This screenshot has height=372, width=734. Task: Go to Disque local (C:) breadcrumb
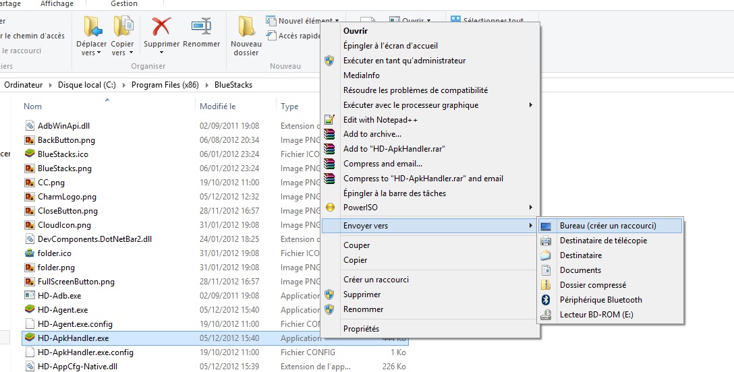[x=86, y=85]
